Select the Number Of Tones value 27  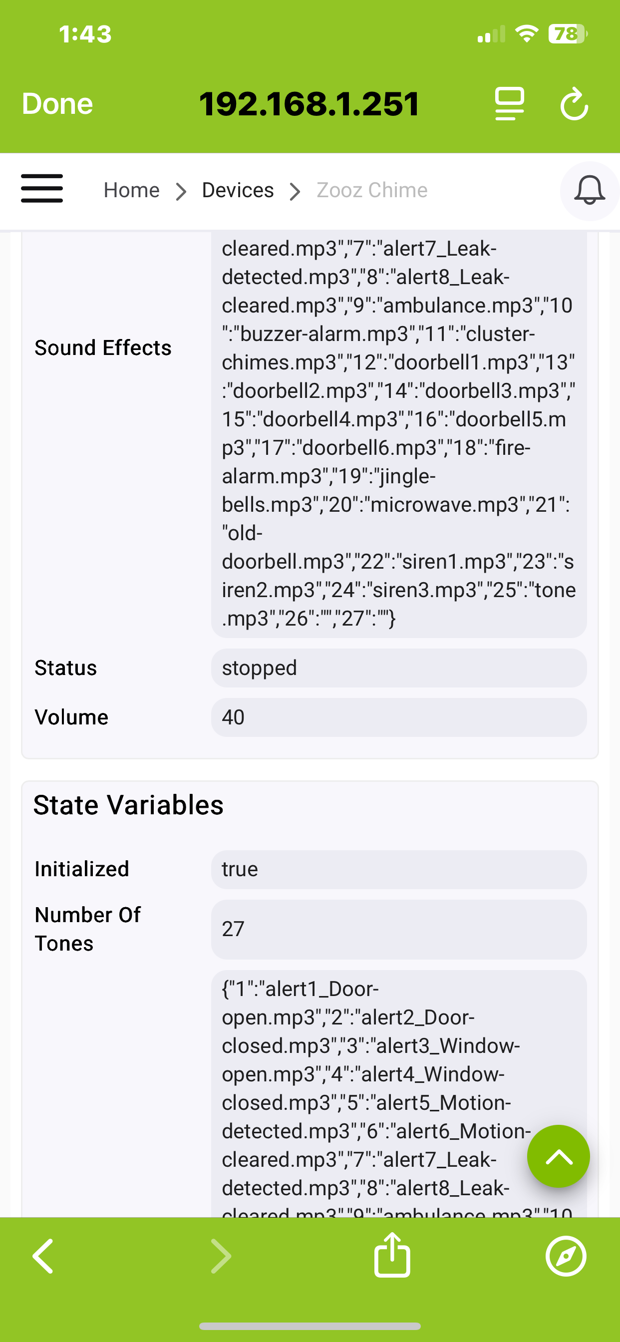coord(398,930)
